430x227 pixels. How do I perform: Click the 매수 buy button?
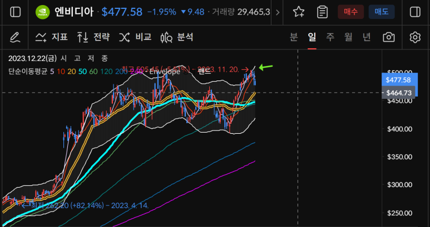pos(351,12)
